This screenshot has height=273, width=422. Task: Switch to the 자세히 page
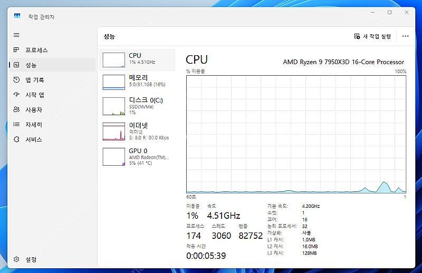click(52, 125)
